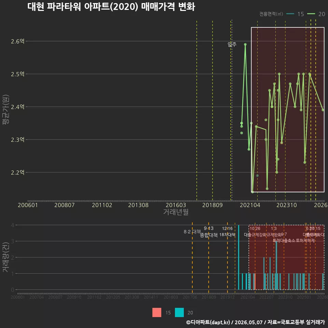Click the 202104 label on the price chart axis

pos(250,205)
